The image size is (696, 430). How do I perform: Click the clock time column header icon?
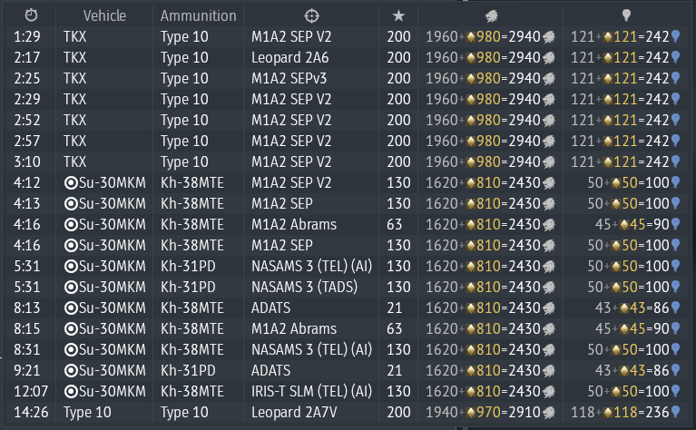pyautogui.click(x=31, y=15)
